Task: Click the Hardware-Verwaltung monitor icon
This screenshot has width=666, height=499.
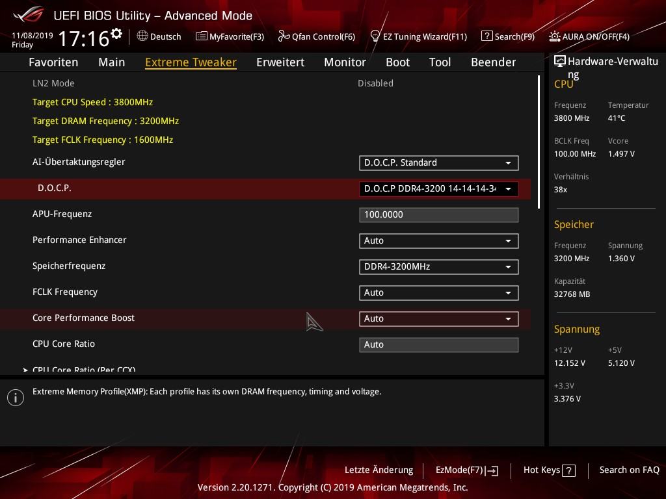Action: pos(560,61)
